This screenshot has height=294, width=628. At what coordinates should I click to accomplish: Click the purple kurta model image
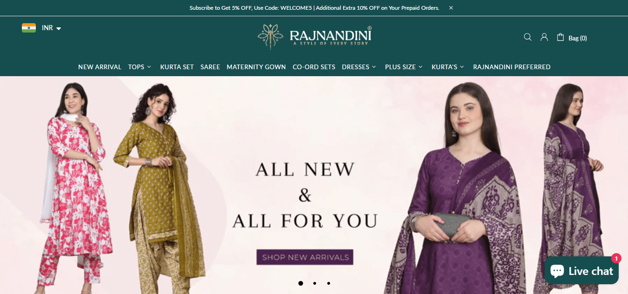point(459,186)
